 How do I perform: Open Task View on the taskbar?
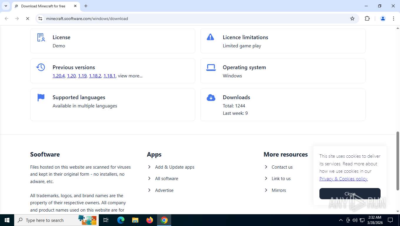(x=106, y=220)
